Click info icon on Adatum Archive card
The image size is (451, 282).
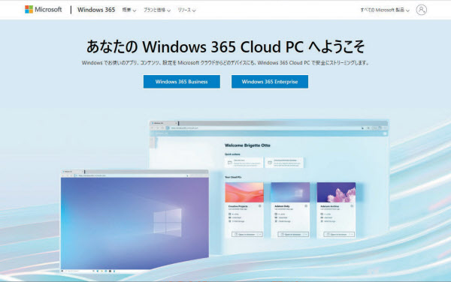pyautogui.click(x=352, y=206)
